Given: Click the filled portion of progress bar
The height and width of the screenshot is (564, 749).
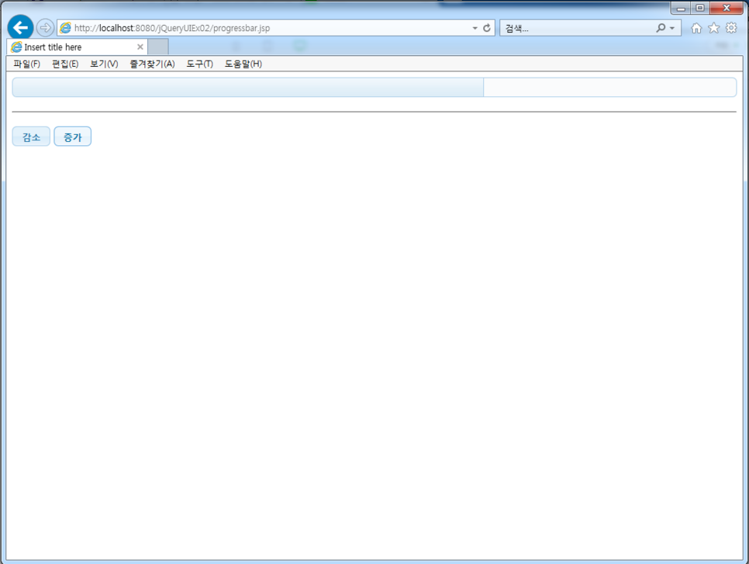Looking at the screenshot, I should pyautogui.click(x=248, y=88).
